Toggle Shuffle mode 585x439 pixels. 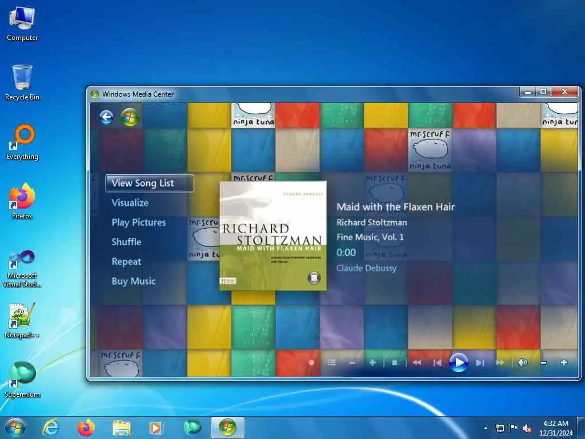[x=126, y=242]
